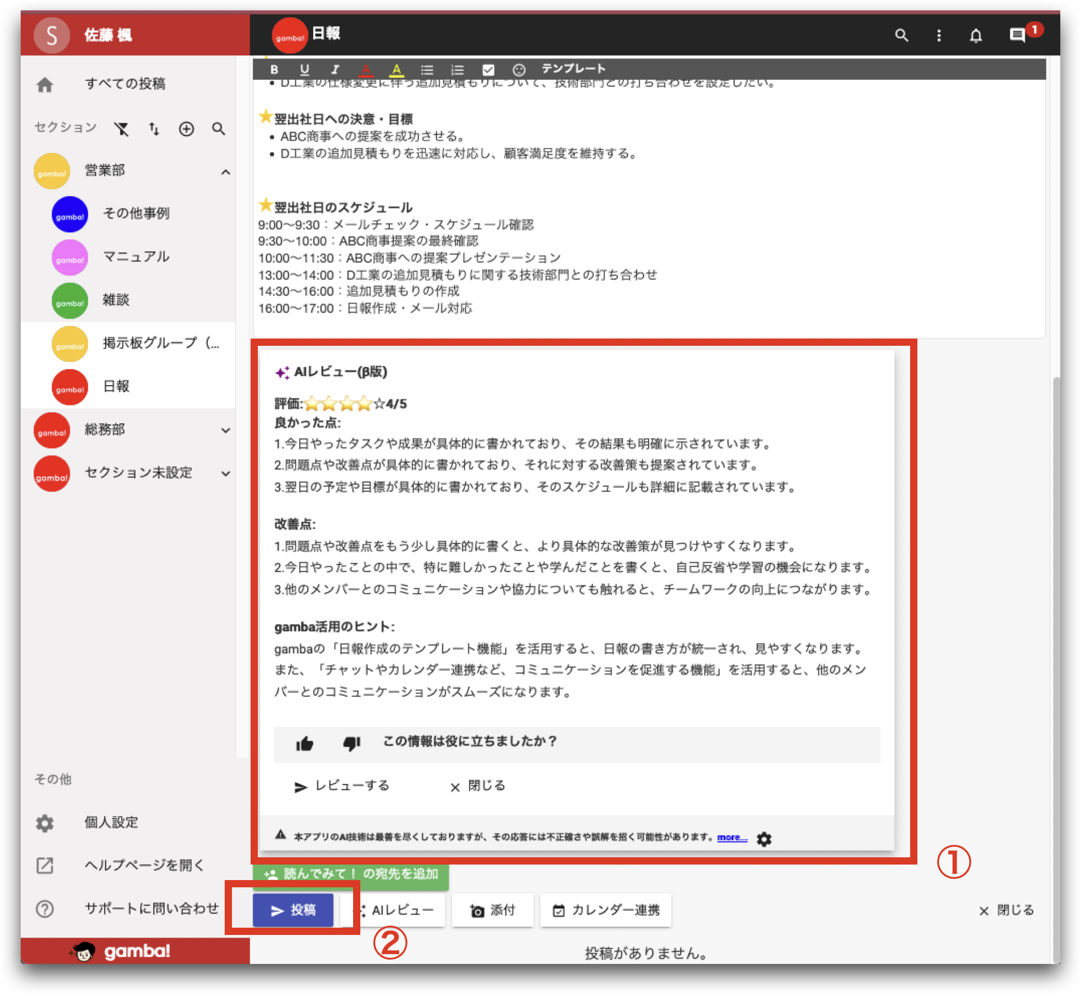Select the 営業部 section label
This screenshot has height=995, width=1081.
pos(105,170)
